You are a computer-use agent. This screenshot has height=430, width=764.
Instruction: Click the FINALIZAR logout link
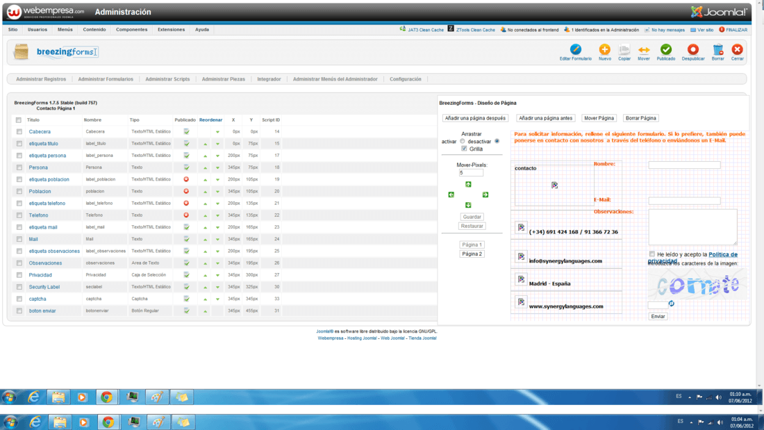click(733, 30)
